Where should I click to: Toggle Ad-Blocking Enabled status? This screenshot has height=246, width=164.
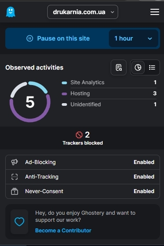(144, 162)
